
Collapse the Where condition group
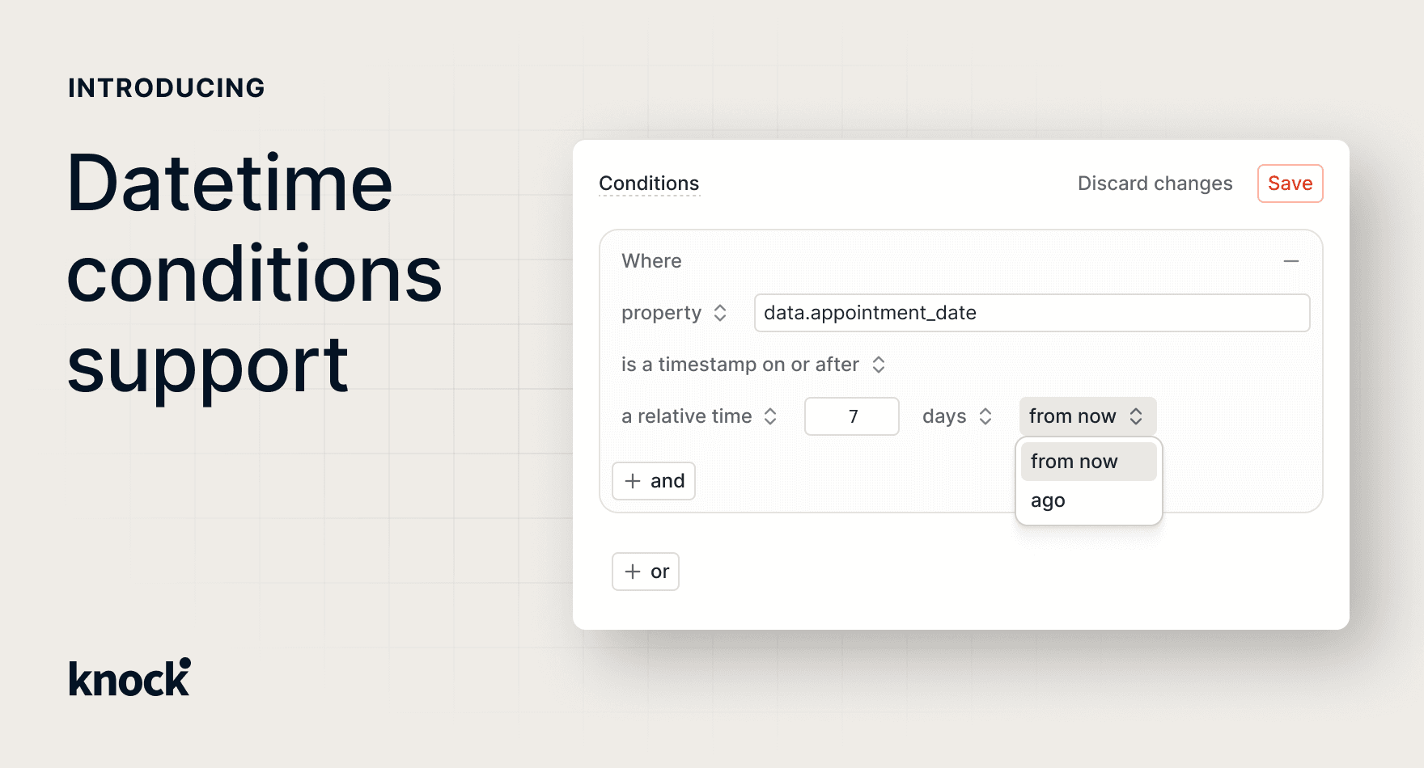(1290, 261)
